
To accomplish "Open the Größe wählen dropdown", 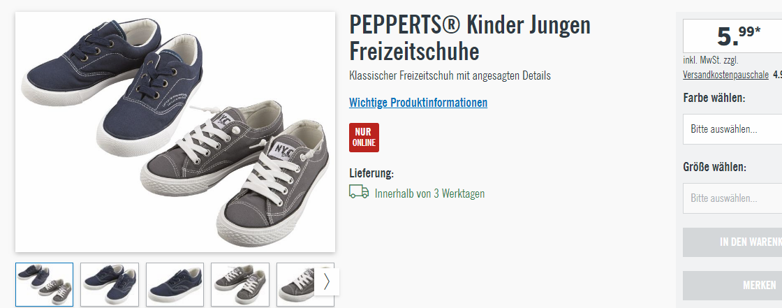I will (x=732, y=198).
